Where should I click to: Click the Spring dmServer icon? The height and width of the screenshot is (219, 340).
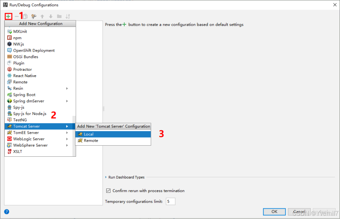tap(9, 101)
